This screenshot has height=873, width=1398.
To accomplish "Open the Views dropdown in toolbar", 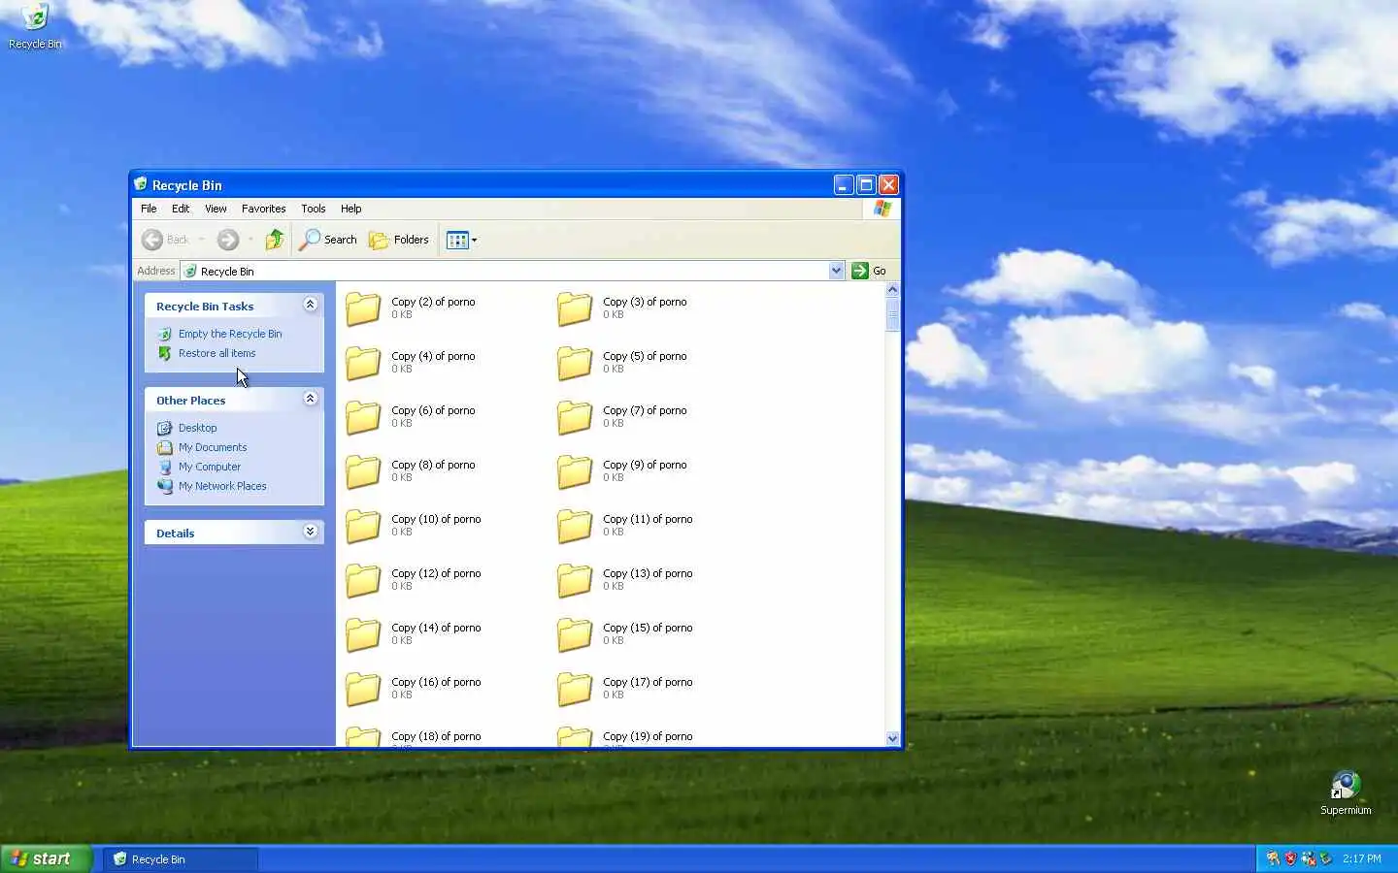I will tap(461, 240).
